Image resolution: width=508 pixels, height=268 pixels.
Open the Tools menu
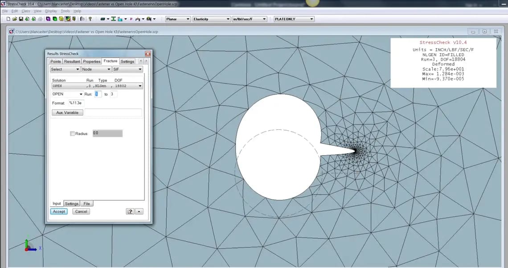(x=65, y=11)
